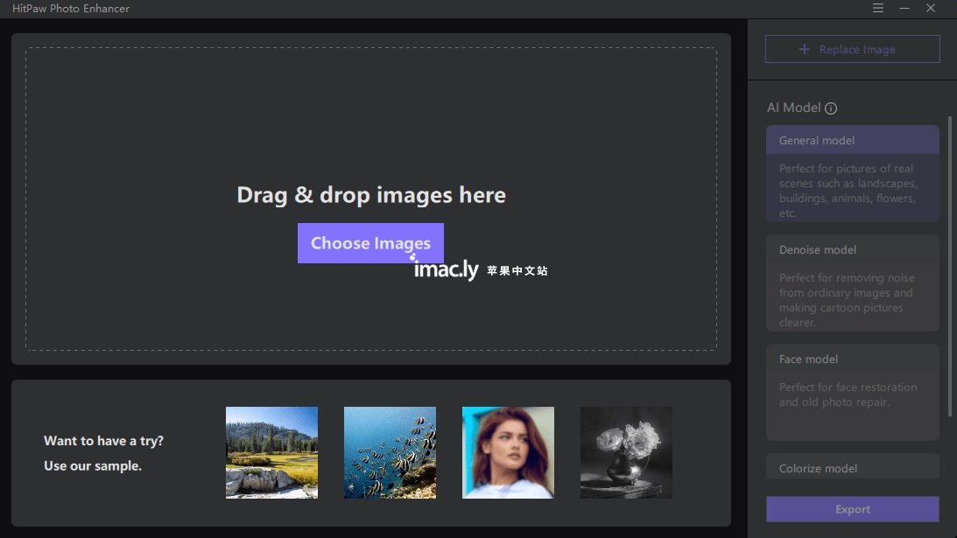This screenshot has height=538, width=957.
Task: Click the Export button
Action: click(x=853, y=509)
